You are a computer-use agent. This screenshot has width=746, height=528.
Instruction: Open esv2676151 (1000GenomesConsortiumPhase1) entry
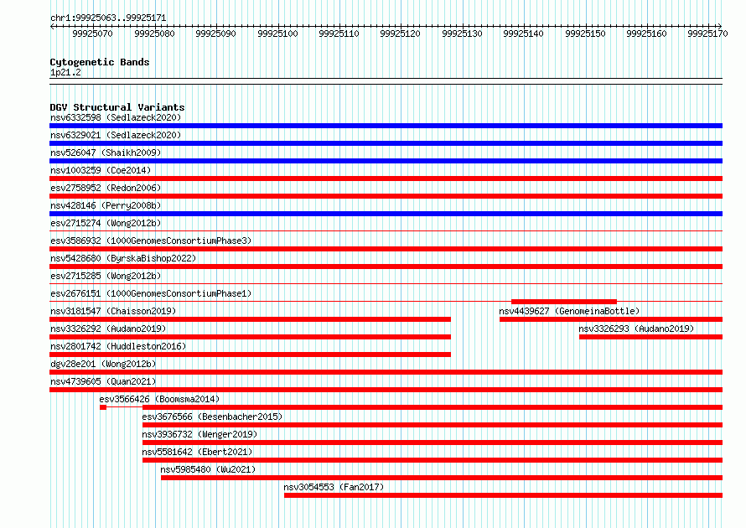(x=151, y=293)
